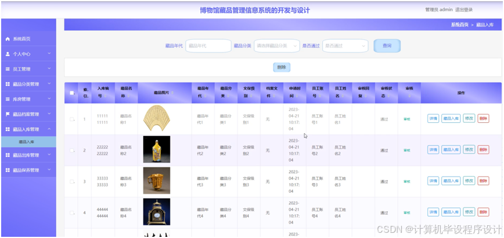Image resolution: width=504 pixels, height=238 pixels.
Task: Click 修改 button in row 1
Action: pyautogui.click(x=469, y=118)
